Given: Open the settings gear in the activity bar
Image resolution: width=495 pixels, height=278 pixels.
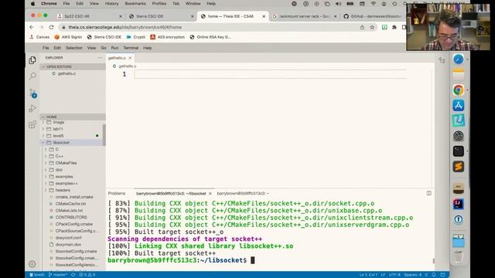Looking at the screenshot, I should (x=32, y=264).
